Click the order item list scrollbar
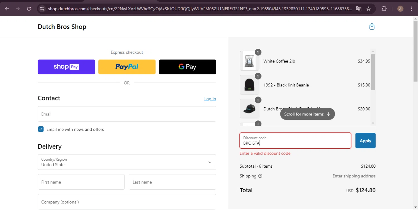 (x=373, y=72)
